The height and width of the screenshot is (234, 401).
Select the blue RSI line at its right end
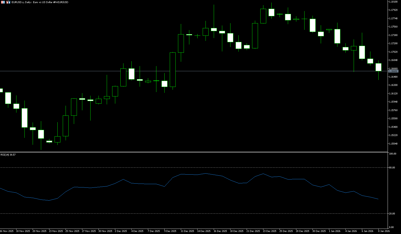(378, 199)
